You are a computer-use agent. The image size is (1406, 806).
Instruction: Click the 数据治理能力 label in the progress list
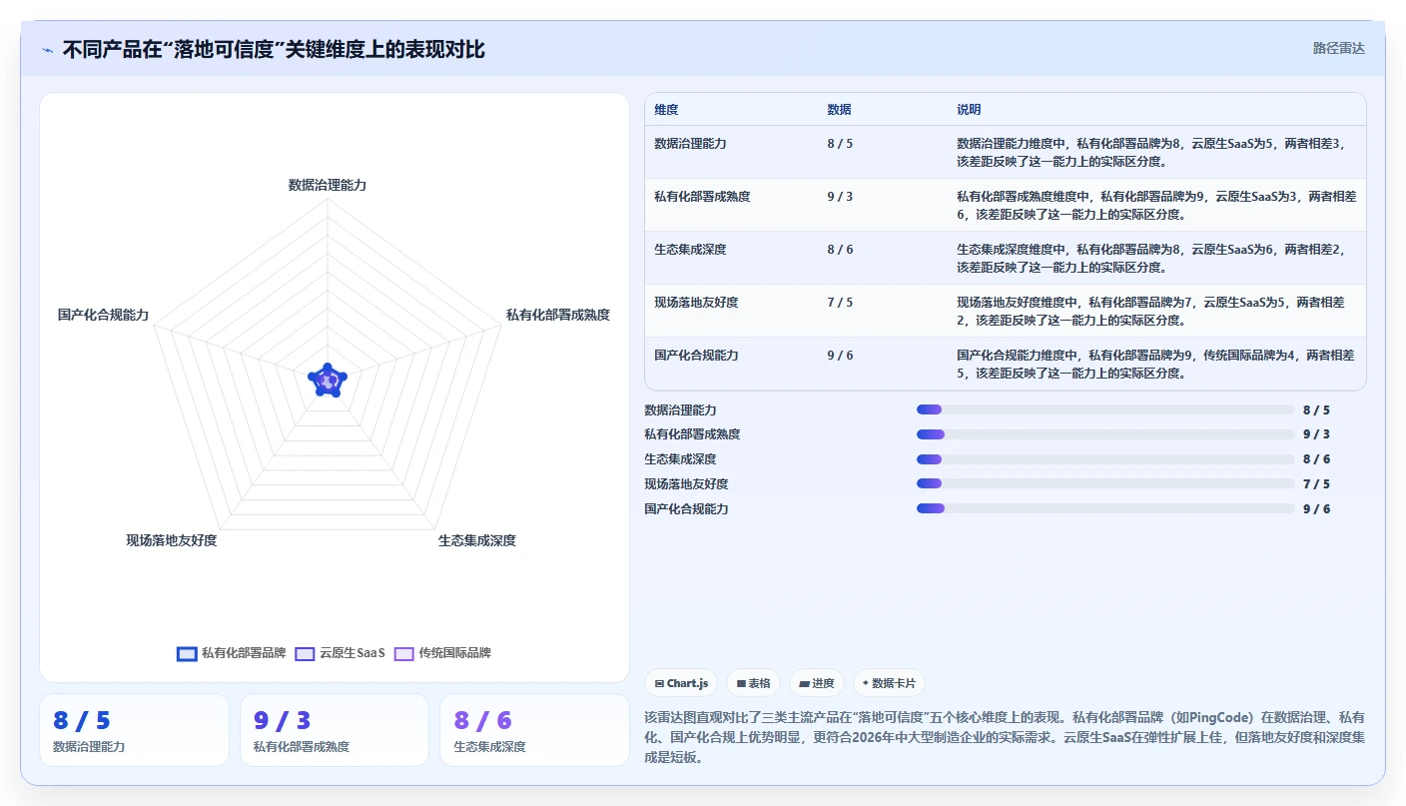[680, 410]
